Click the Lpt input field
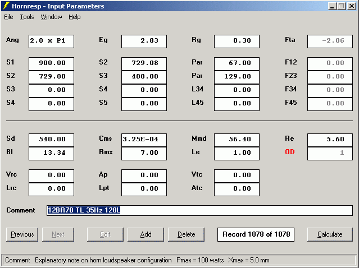This screenshot has width=359, height=268. [144, 190]
